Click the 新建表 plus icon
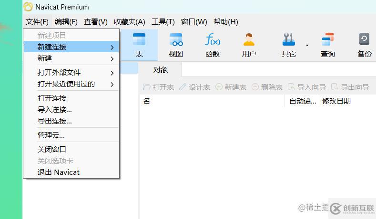 [x=219, y=87]
